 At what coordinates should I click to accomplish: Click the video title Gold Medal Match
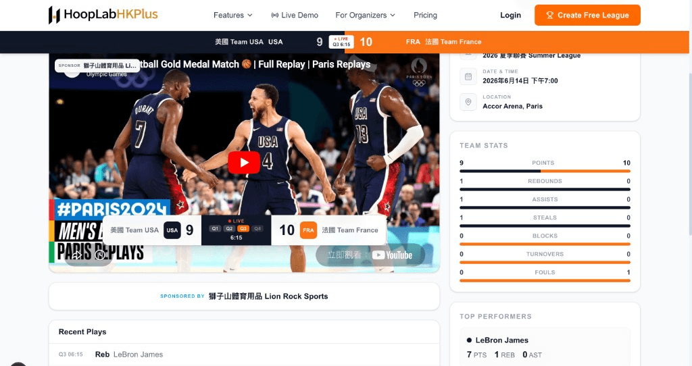(x=255, y=64)
